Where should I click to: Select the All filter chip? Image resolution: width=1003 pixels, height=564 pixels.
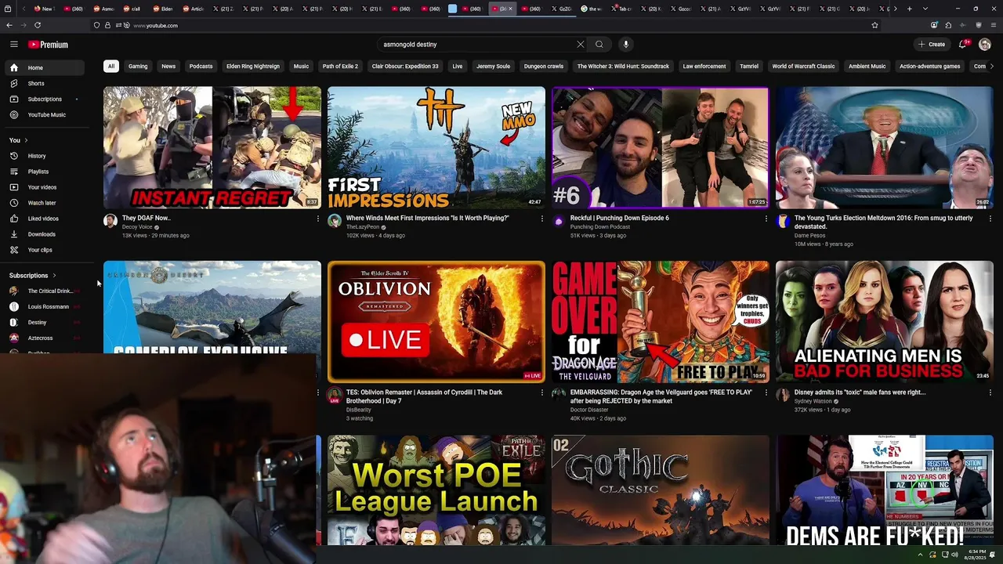(111, 67)
